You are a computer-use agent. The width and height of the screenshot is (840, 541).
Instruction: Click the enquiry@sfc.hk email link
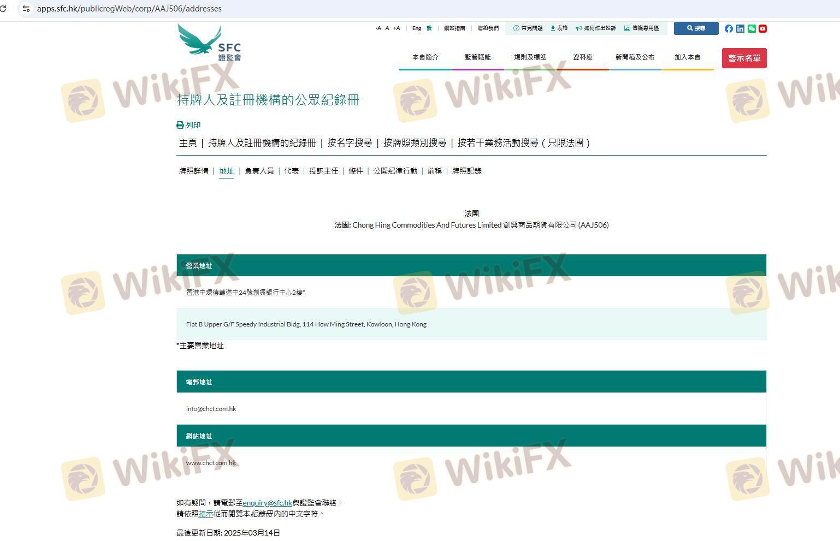pyautogui.click(x=268, y=503)
